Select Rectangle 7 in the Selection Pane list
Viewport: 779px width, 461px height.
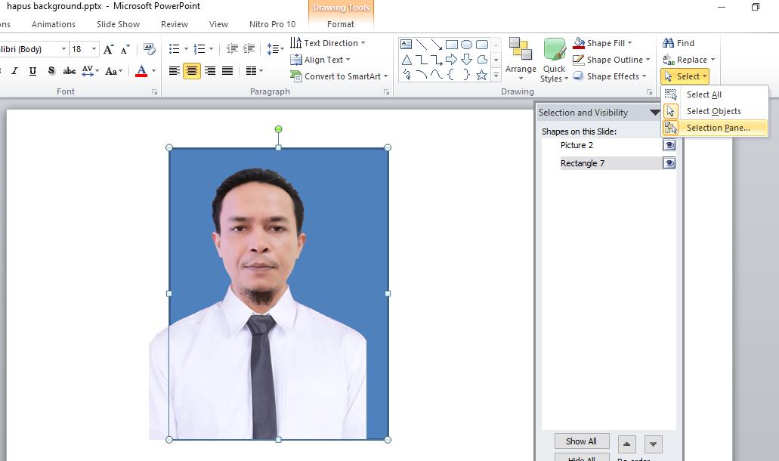point(583,163)
